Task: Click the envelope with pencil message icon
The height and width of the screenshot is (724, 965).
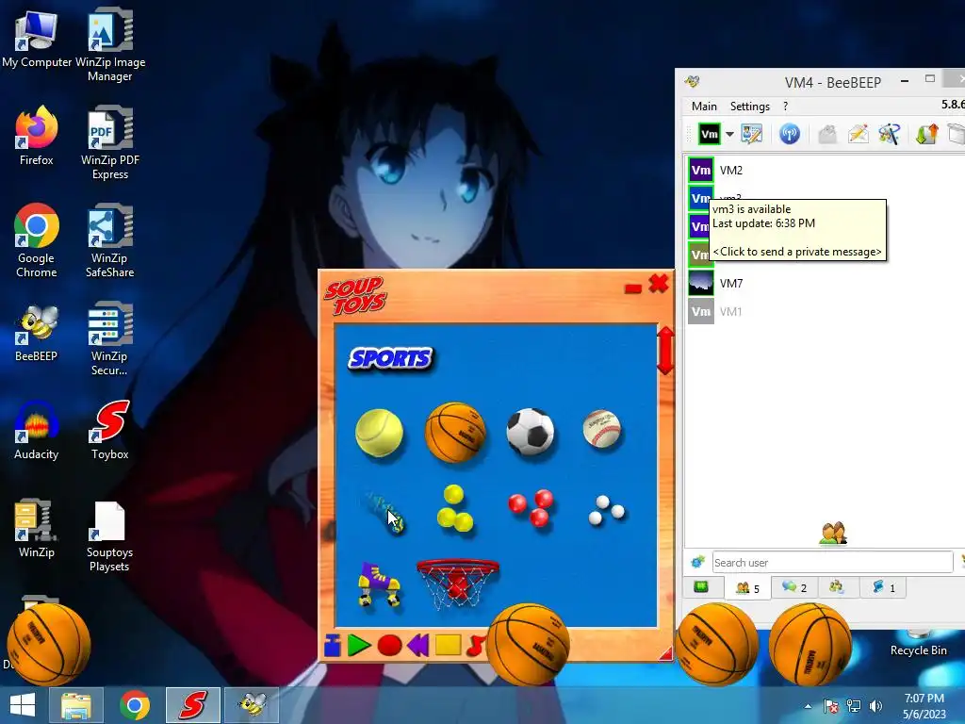Action: tap(858, 134)
